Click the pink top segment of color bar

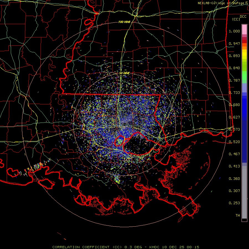point(244,29)
